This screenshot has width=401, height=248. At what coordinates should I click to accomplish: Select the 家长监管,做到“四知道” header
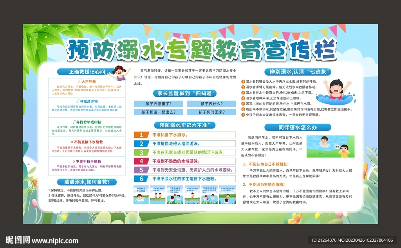click(x=185, y=93)
